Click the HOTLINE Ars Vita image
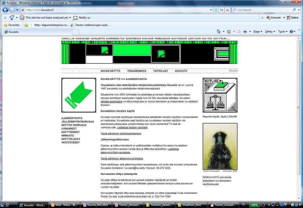The image size is (303, 208). tap(220, 95)
